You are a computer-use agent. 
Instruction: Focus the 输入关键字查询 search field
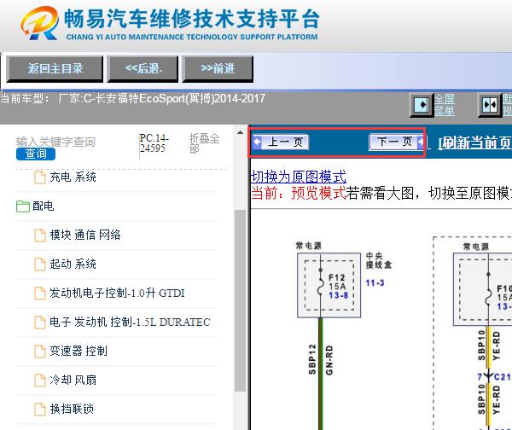[55, 142]
